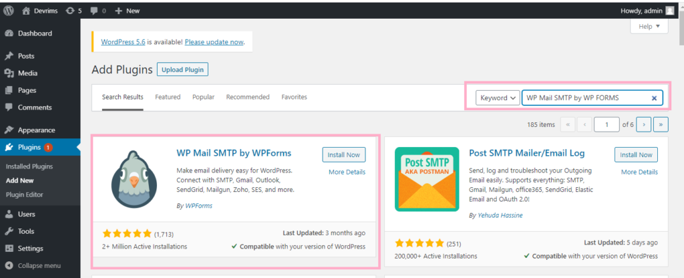Click the (251) ratings count
The width and height of the screenshot is (684, 278).
(454, 243)
